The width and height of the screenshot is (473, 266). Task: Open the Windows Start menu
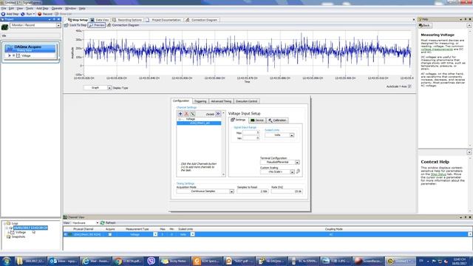pos(7,261)
